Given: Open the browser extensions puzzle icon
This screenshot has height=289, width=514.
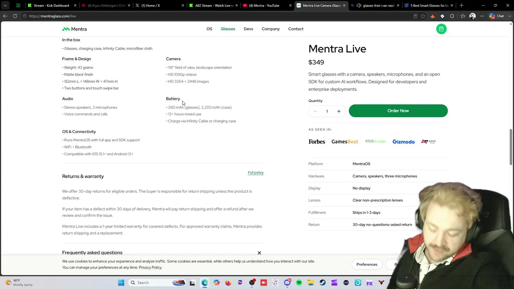Looking at the screenshot, I should pos(452,16).
